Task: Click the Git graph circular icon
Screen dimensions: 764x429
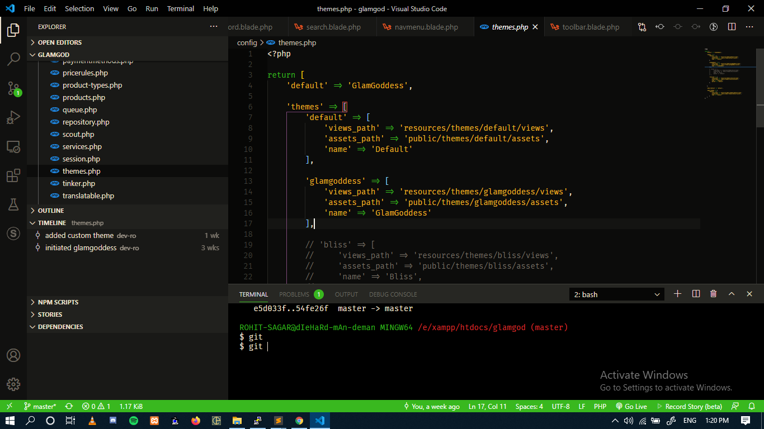Action: pos(714,27)
